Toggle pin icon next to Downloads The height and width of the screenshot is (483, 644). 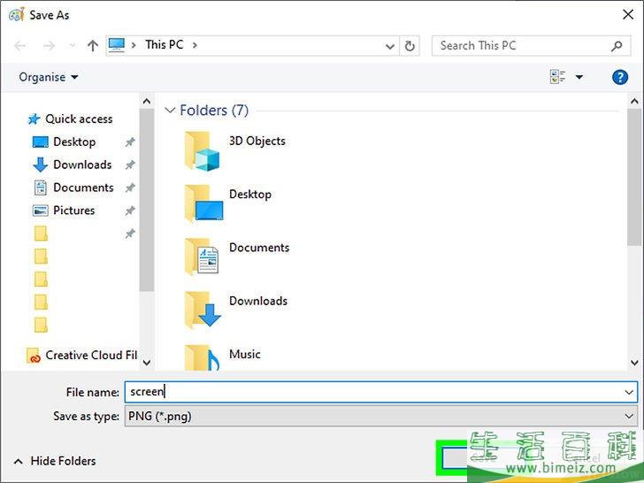click(130, 165)
